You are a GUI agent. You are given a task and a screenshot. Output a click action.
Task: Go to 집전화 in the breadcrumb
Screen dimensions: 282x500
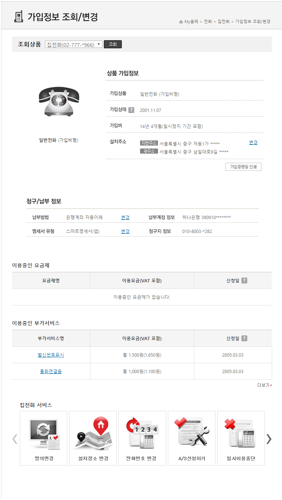[x=223, y=22]
